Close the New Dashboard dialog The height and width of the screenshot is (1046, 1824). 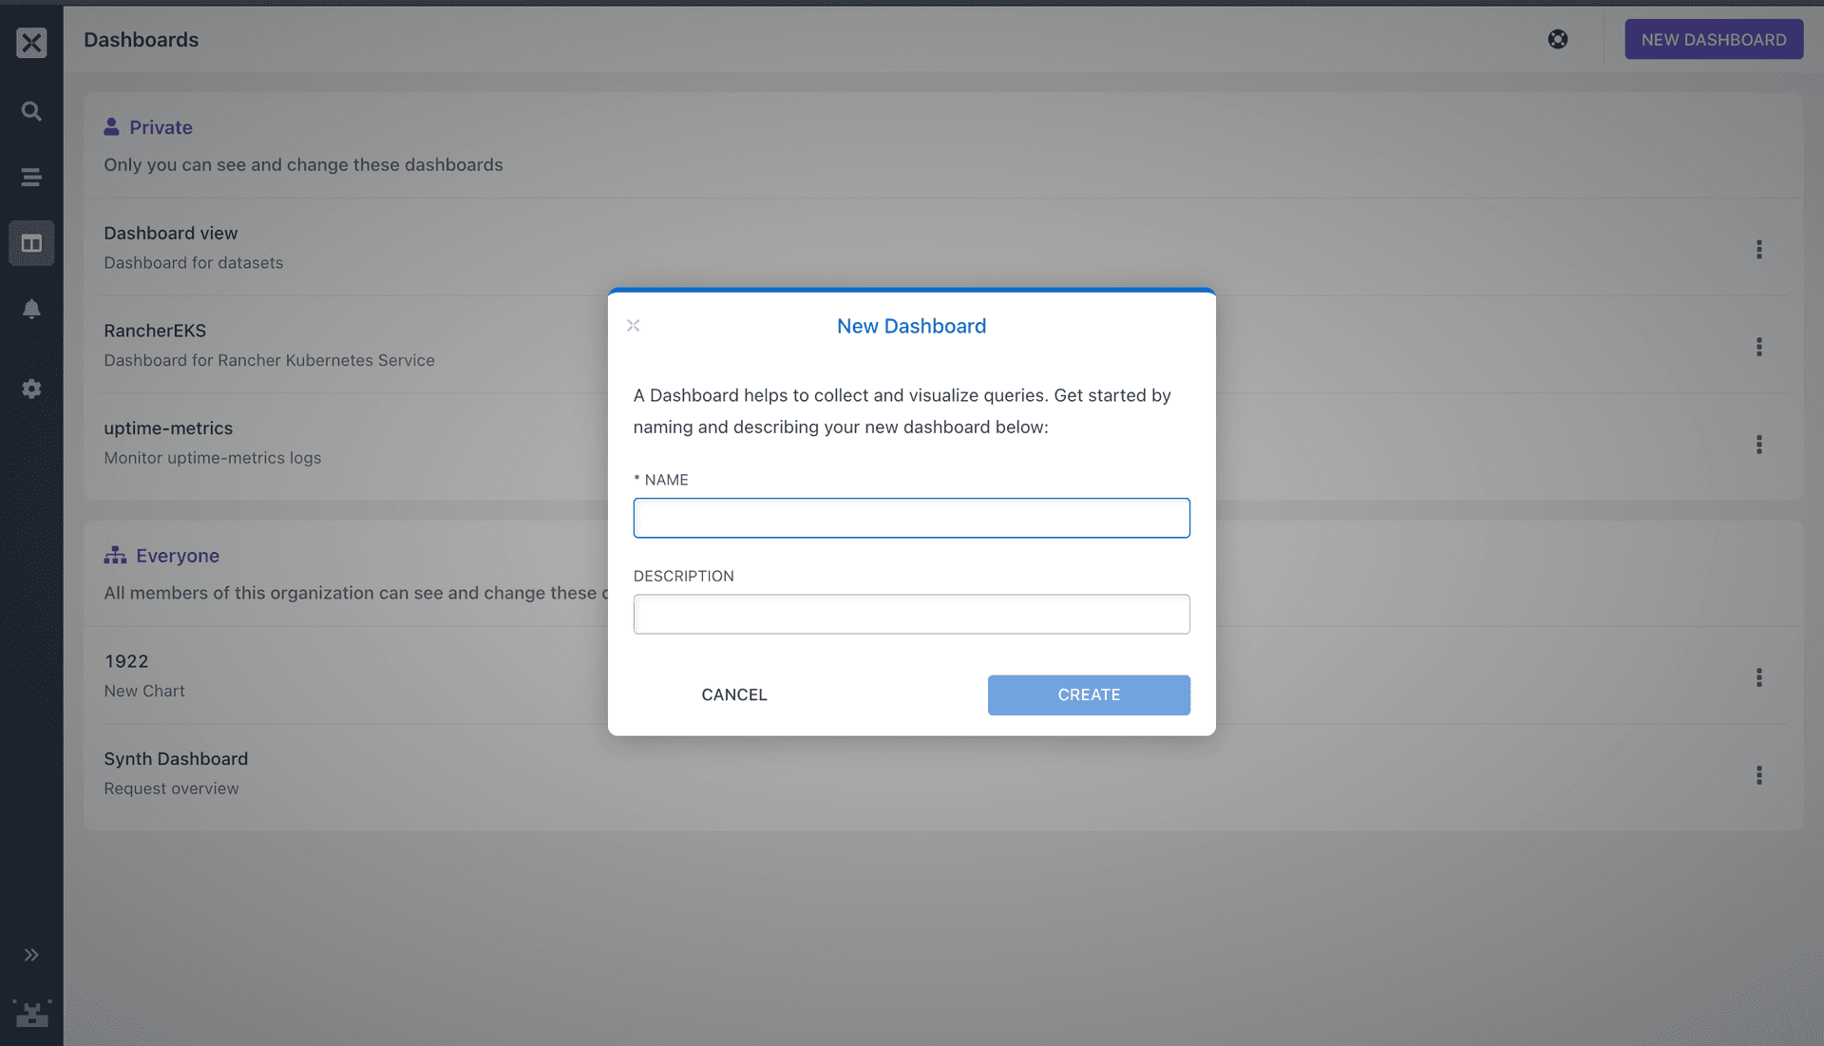[x=634, y=326]
